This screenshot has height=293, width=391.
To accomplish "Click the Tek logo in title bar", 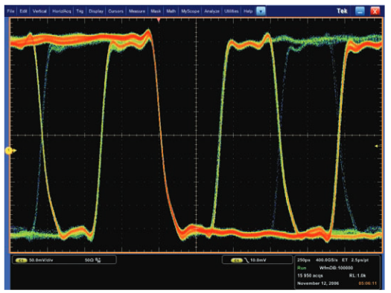I will click(342, 11).
